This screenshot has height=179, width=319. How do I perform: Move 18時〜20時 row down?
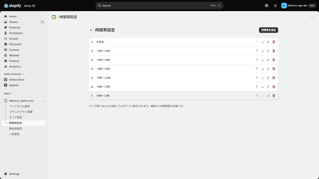pos(262,78)
